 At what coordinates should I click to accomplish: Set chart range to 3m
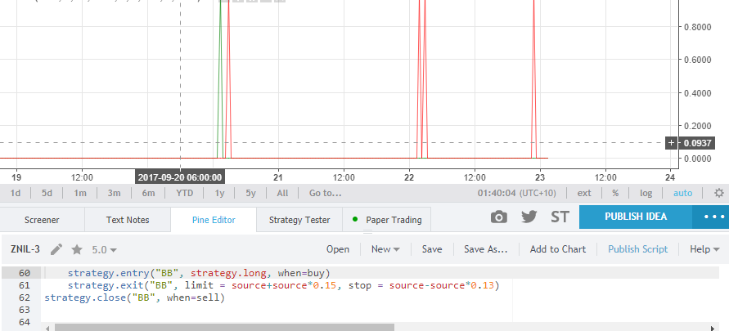(114, 193)
